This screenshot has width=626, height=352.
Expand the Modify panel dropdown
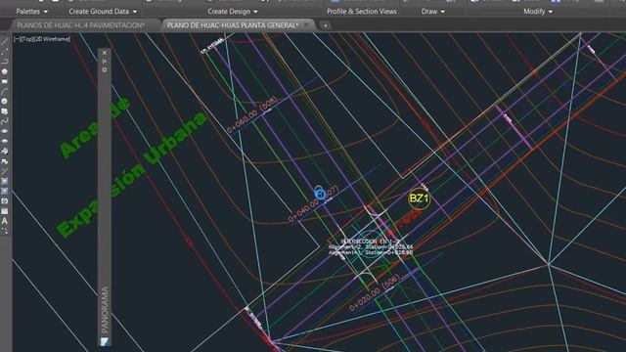pos(538,12)
